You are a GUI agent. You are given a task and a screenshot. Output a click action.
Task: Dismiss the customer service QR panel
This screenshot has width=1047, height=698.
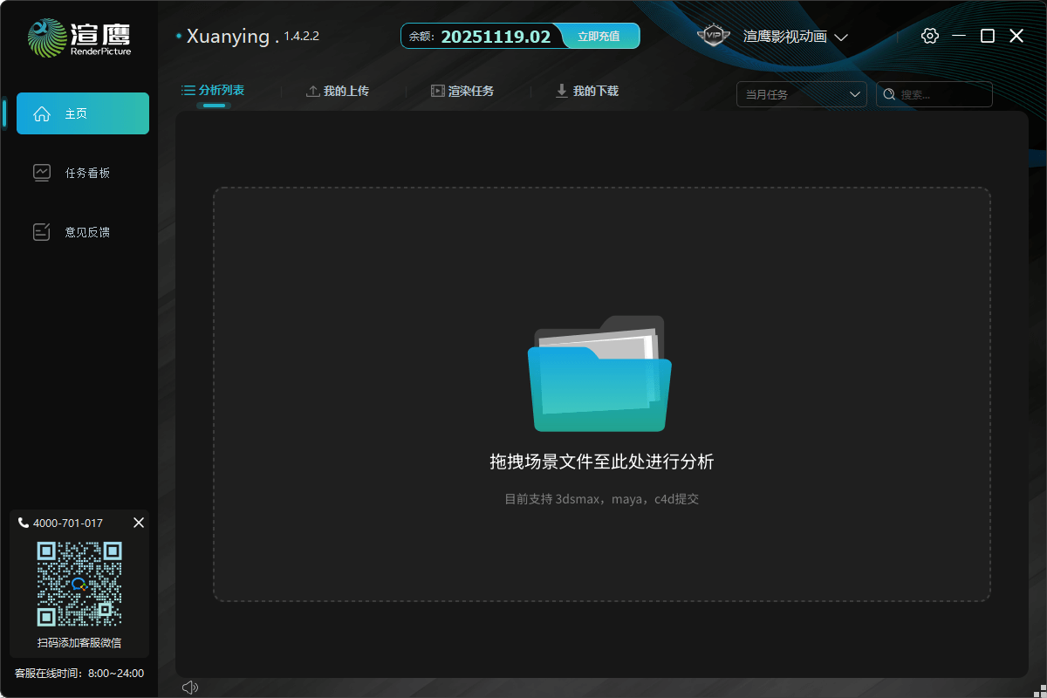138,522
